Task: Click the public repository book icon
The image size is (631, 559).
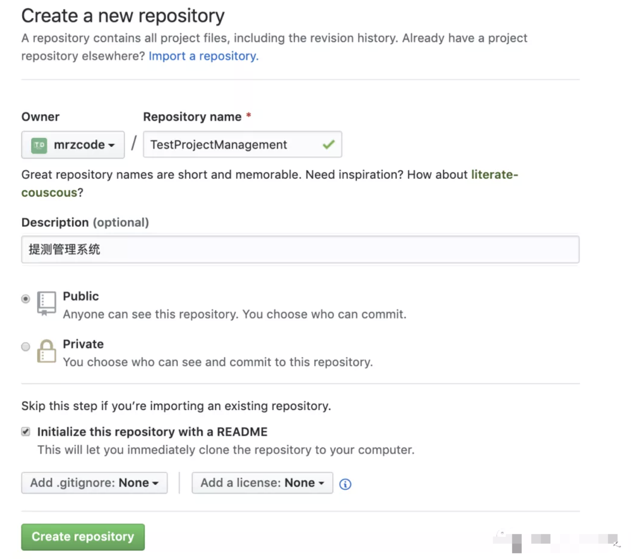Action: [x=47, y=303]
